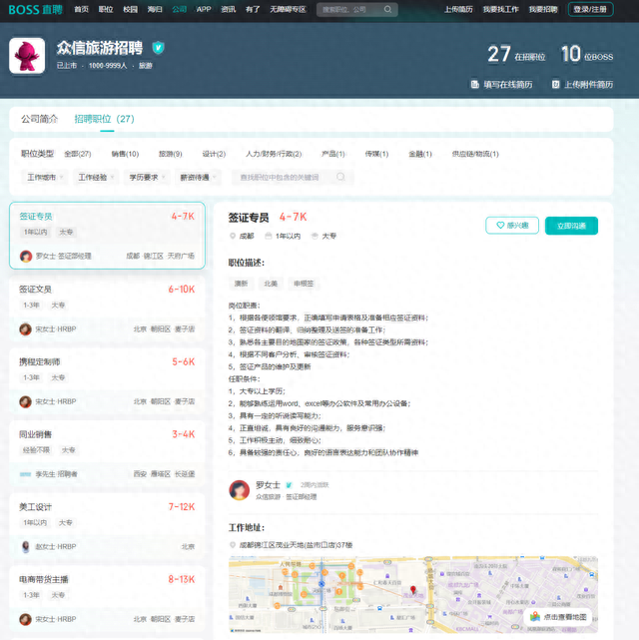Filter job type by 产品(1)
The height and width of the screenshot is (640, 639).
332,154
